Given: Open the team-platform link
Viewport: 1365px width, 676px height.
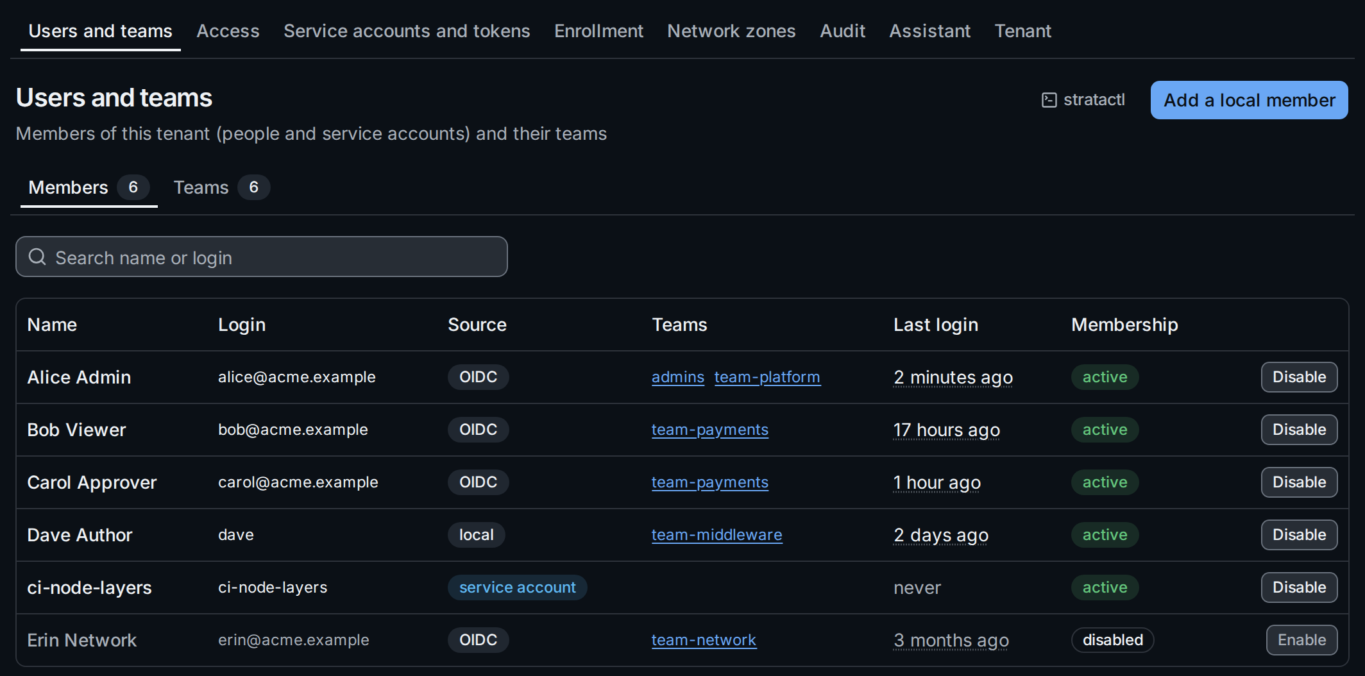Looking at the screenshot, I should point(767,377).
